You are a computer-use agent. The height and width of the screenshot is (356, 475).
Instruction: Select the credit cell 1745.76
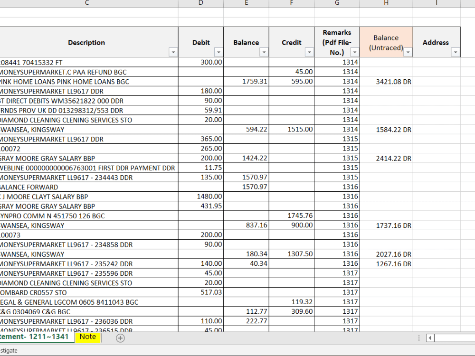[x=292, y=216]
